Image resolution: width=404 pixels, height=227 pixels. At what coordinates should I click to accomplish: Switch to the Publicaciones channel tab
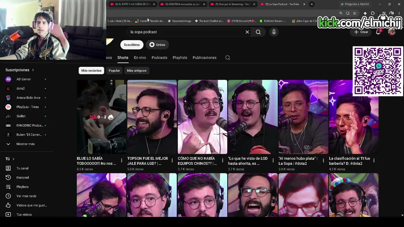205,58
